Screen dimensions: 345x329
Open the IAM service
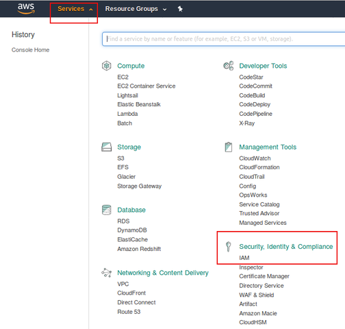click(244, 258)
